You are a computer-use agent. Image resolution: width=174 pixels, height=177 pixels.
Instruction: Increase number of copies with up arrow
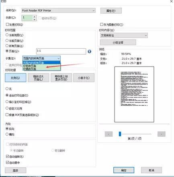pyautogui.click(x=35, y=17)
